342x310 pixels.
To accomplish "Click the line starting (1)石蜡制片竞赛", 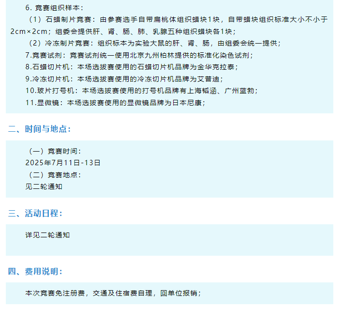I will (178, 20).
